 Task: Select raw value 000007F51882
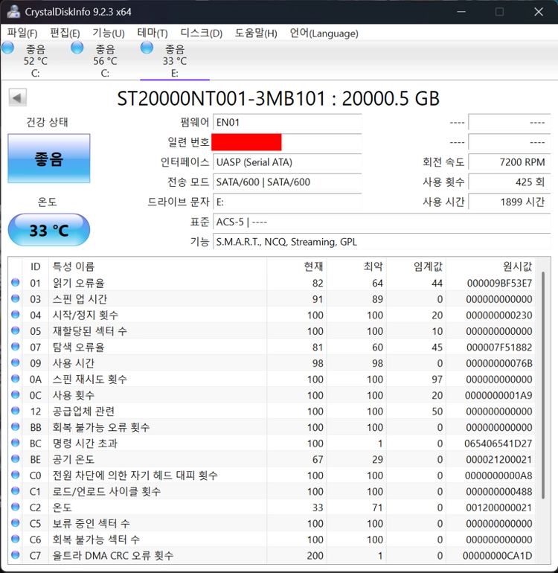tap(499, 348)
